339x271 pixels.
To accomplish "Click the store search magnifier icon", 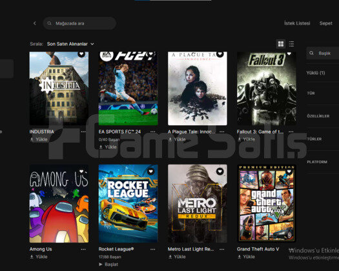I will tap(49, 23).
